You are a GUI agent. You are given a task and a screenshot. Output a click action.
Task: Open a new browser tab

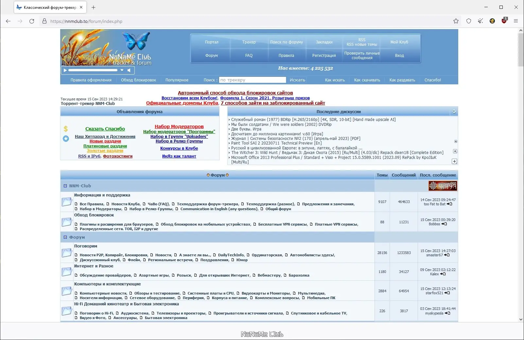(94, 7)
